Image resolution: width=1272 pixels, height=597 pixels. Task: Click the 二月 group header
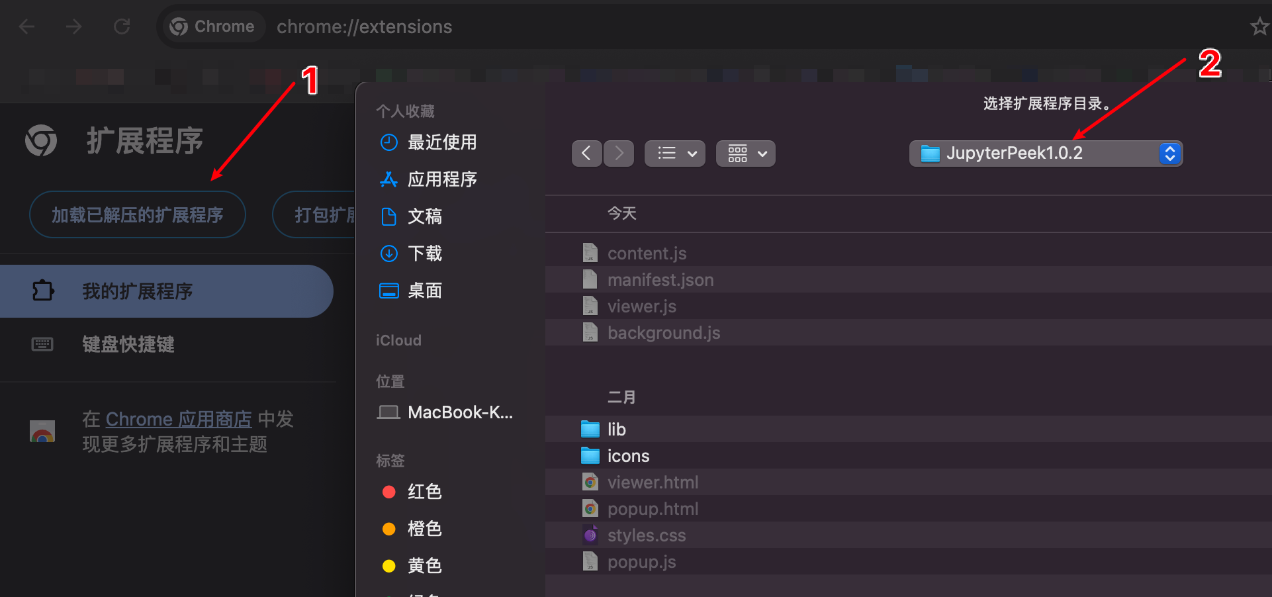(x=621, y=397)
